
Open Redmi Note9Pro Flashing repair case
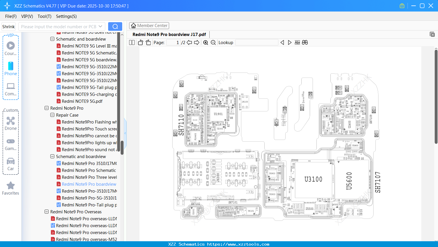point(87,122)
